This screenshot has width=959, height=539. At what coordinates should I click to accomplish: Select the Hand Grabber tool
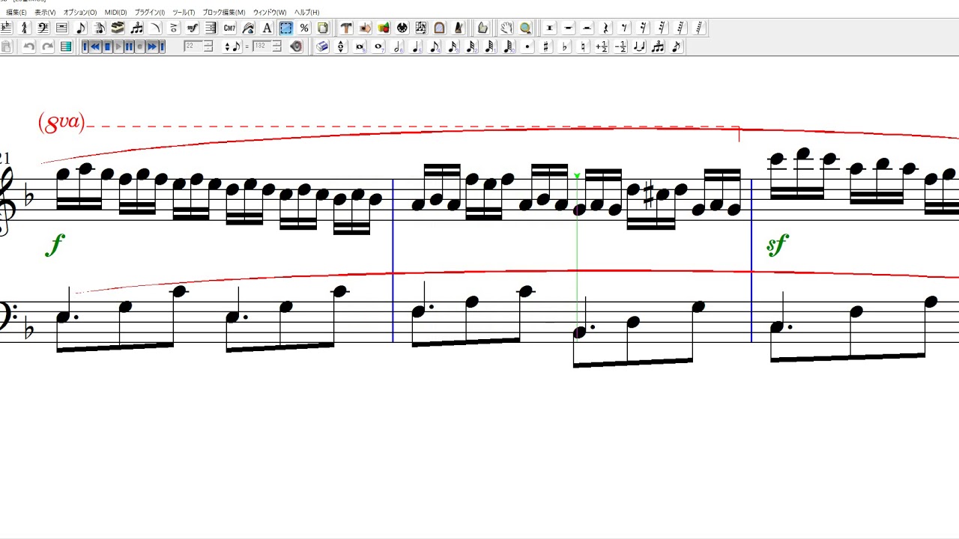[x=506, y=28]
